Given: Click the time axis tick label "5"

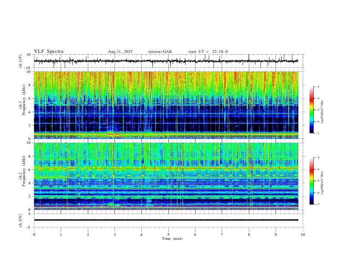Looking at the screenshot, I should pos(168,235).
